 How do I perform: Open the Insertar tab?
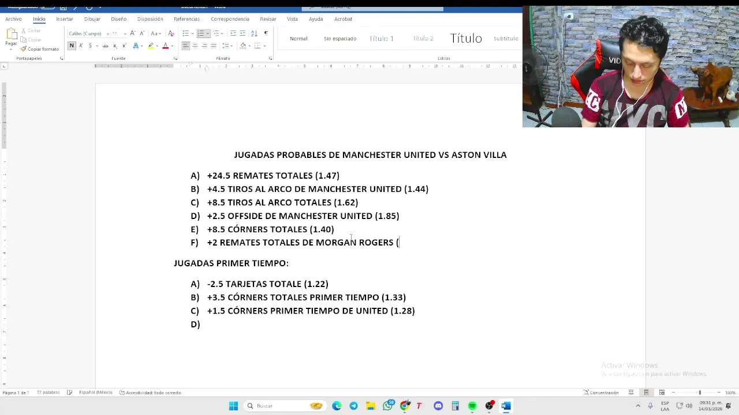coord(65,19)
